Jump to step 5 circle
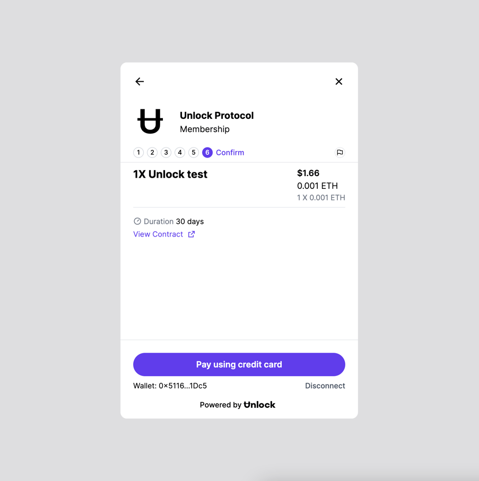The image size is (479, 481). 194,152
